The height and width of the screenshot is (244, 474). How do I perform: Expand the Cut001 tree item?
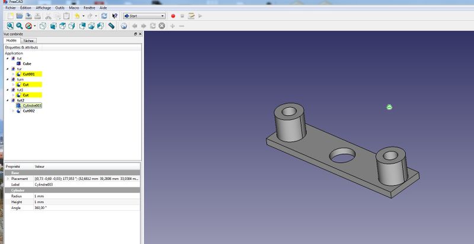coord(13,74)
